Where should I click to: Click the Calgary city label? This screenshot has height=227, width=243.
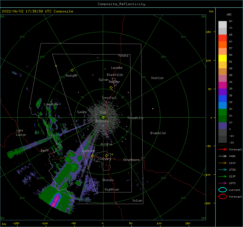point(105,159)
